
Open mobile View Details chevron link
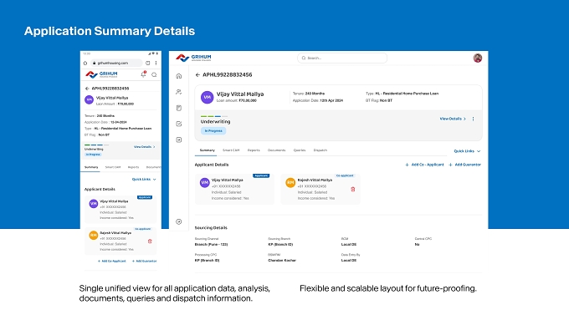[145, 147]
